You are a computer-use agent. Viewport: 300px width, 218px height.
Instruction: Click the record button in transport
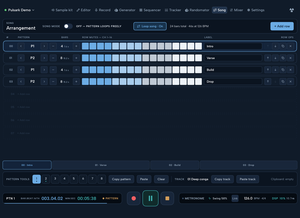pyautogui.click(x=134, y=198)
